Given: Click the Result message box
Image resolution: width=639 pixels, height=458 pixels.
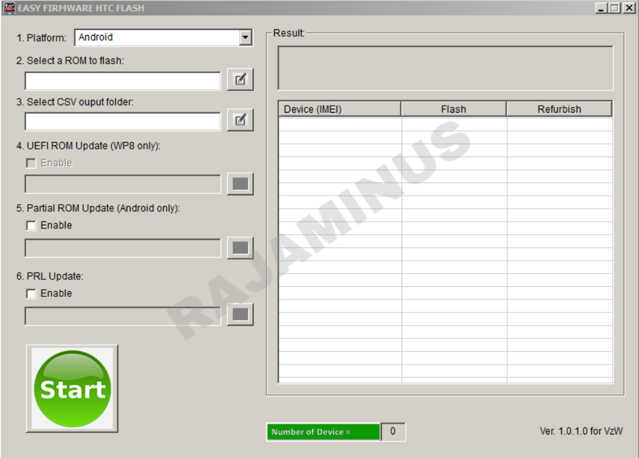Looking at the screenshot, I should point(446,68).
